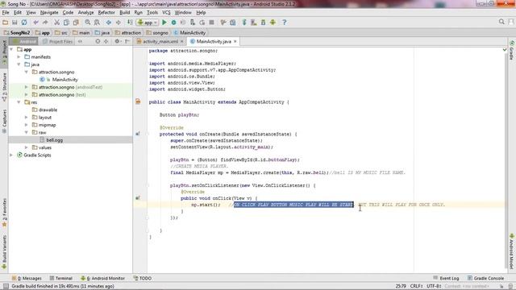Expand the manifests folder arrow
The height and width of the screenshot is (290, 516).
pos(19,57)
